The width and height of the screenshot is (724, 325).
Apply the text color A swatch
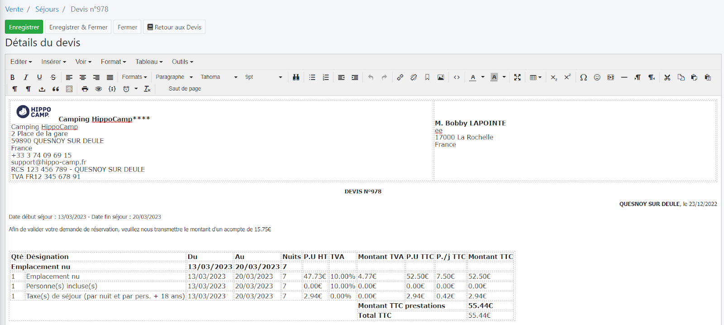472,77
